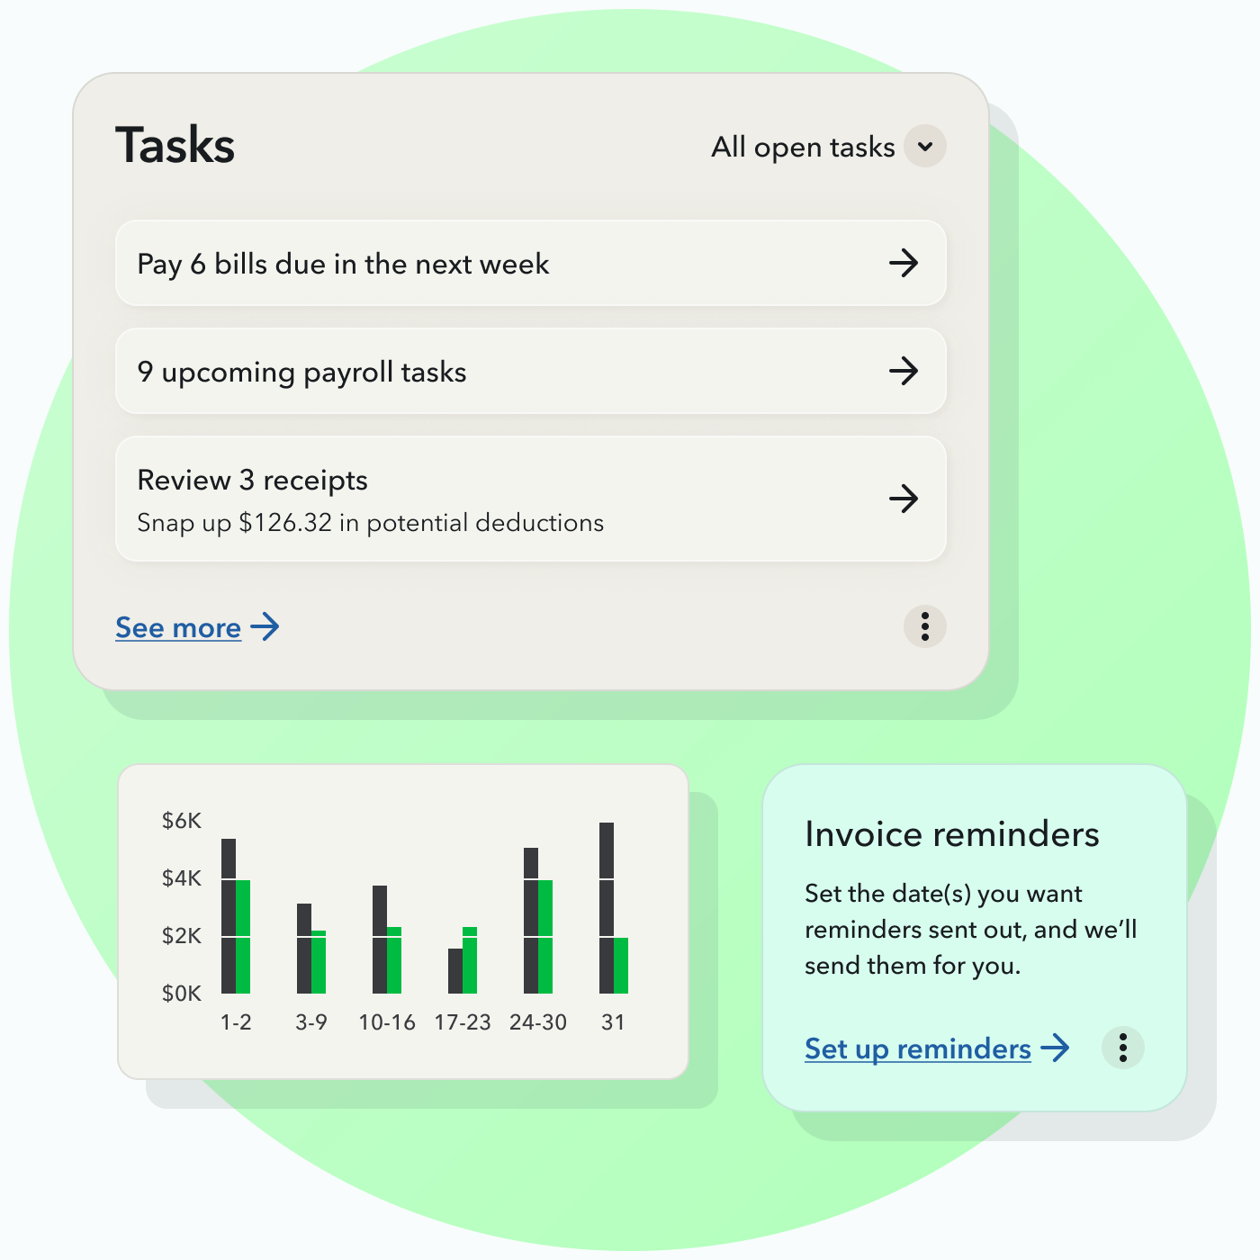Screen dimensions: 1260x1260
Task: Click the $2K axis value
Action: (x=182, y=936)
